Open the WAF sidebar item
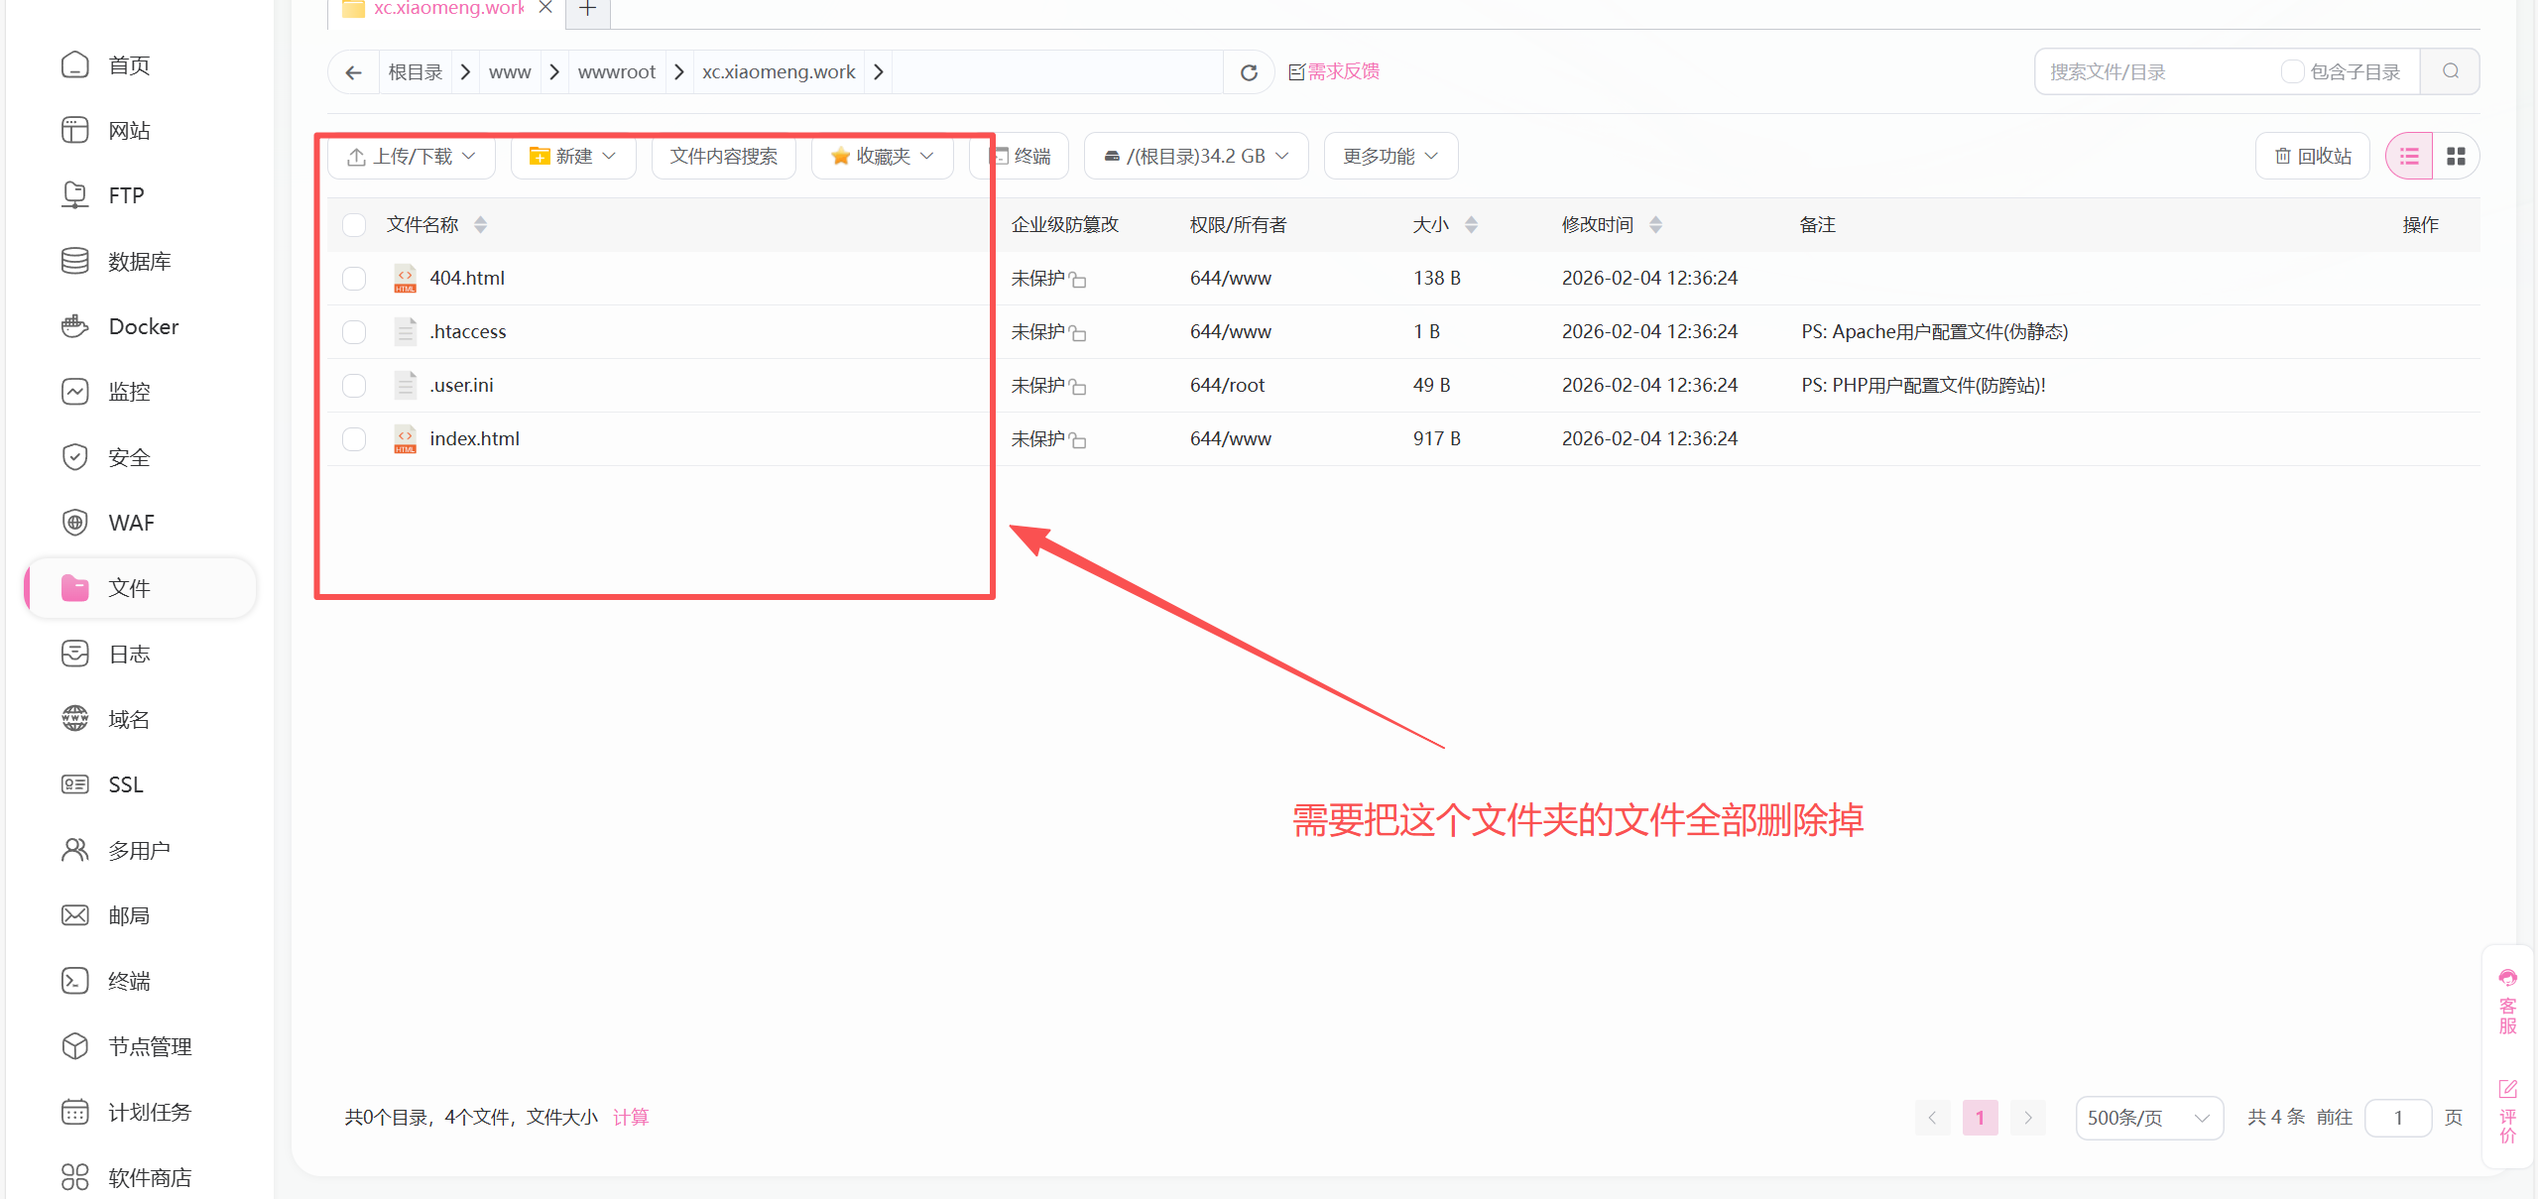2538x1199 pixels. pos(131,523)
